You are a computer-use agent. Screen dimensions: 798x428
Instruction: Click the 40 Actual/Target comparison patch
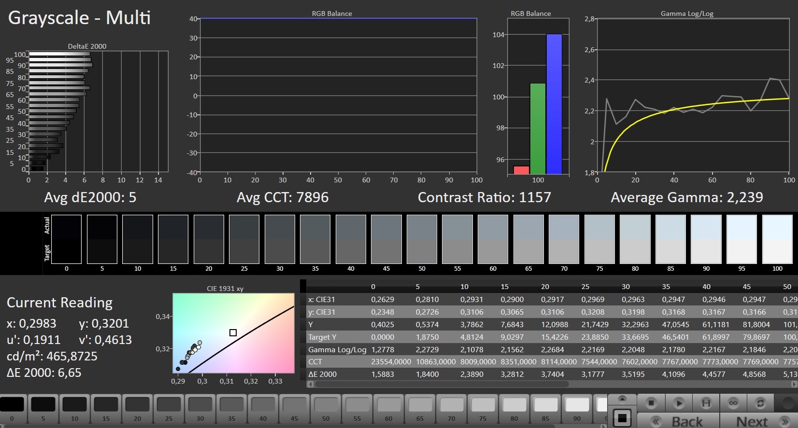[351, 239]
